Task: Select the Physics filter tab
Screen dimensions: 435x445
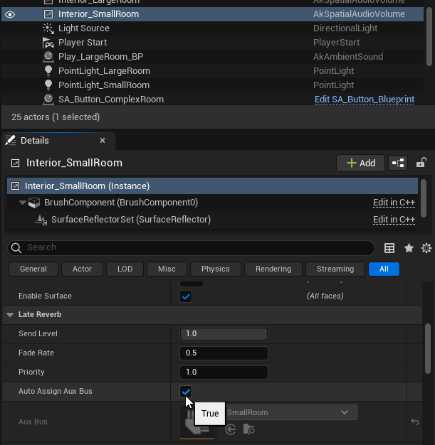Action: (215, 269)
